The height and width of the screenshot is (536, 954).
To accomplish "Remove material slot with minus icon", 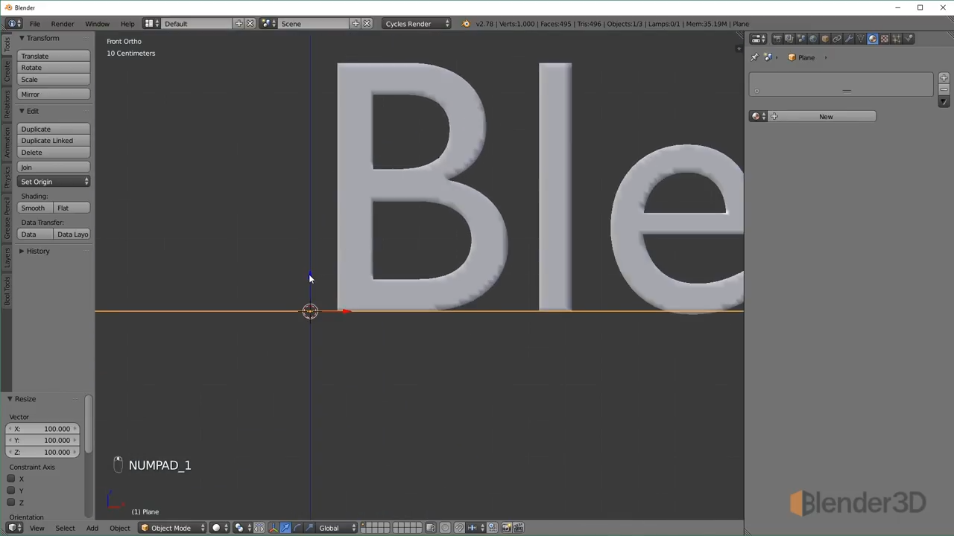I will click(944, 89).
